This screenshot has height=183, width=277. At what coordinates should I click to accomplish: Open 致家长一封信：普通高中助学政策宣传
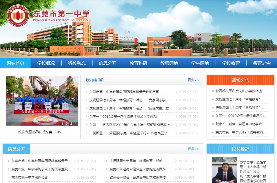pos(138,177)
